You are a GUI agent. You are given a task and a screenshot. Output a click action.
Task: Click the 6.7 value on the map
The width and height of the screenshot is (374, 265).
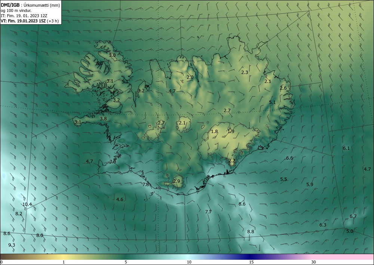point(353,216)
